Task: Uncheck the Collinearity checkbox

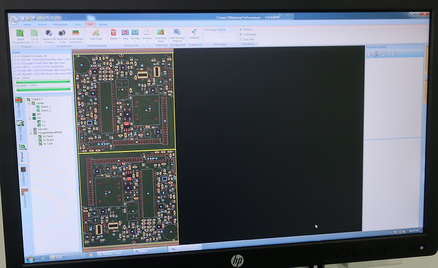Action: click(240, 34)
